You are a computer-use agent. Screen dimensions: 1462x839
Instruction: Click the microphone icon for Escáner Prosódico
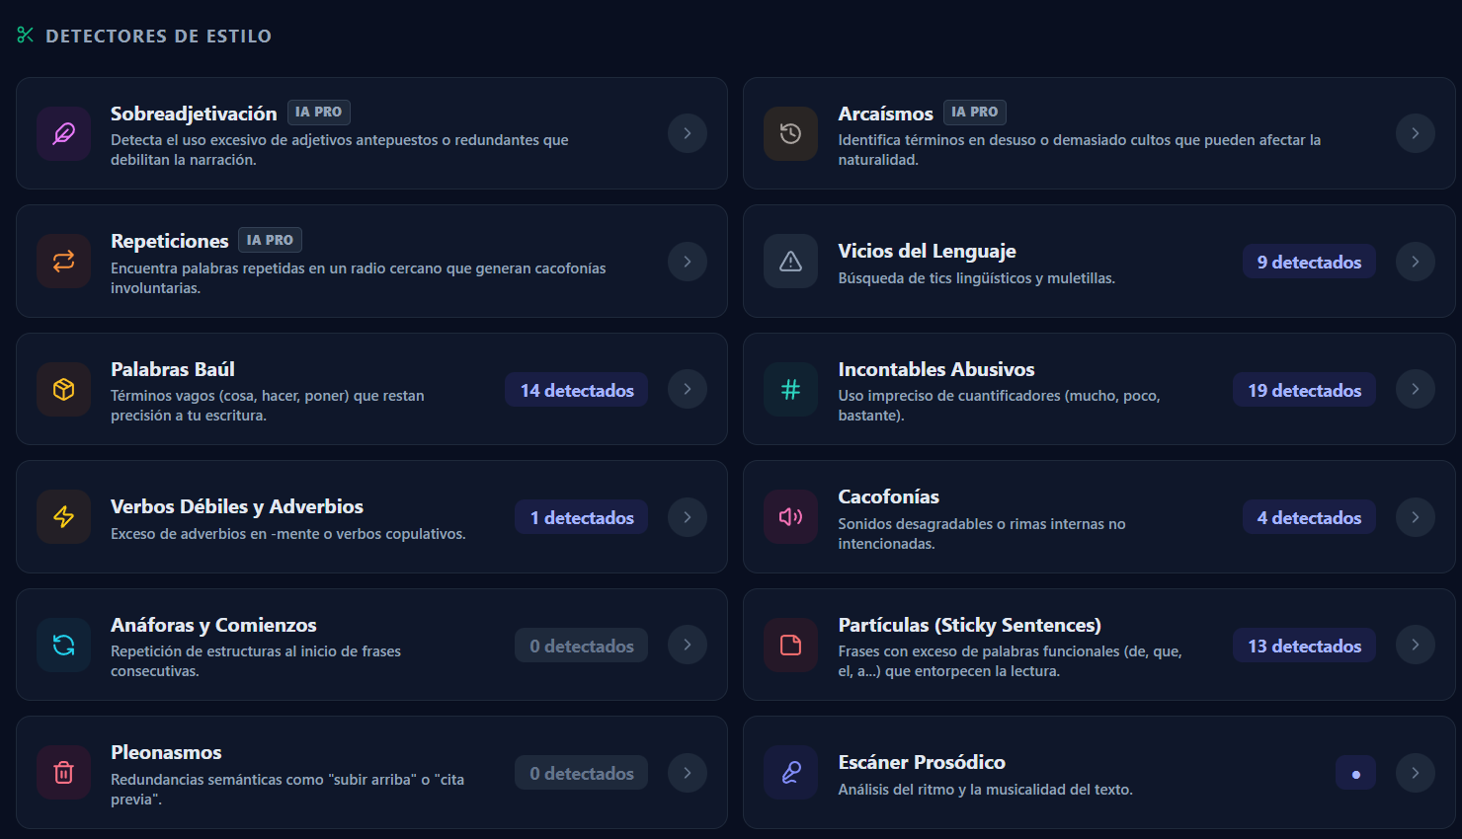click(x=790, y=773)
